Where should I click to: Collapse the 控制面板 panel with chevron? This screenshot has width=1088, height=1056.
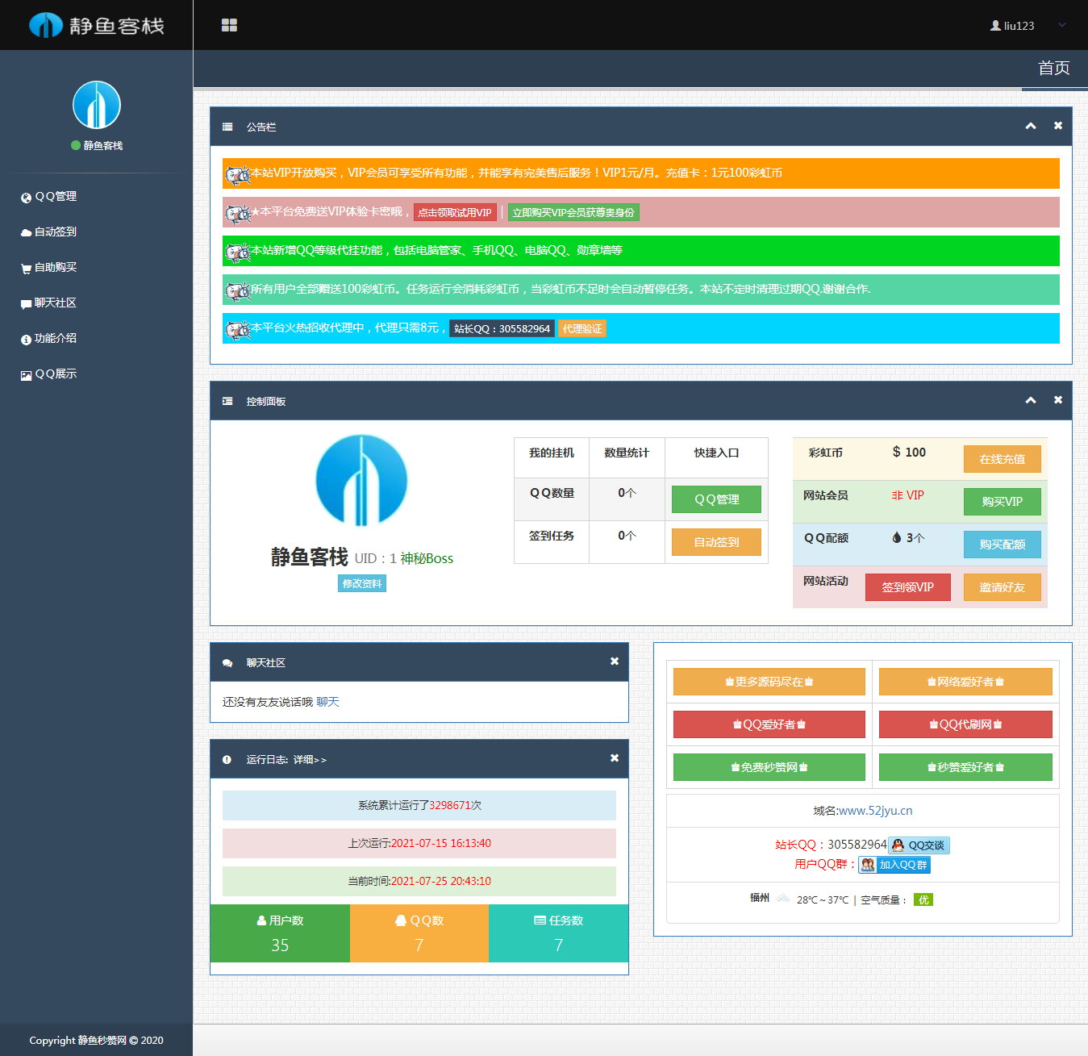1030,400
